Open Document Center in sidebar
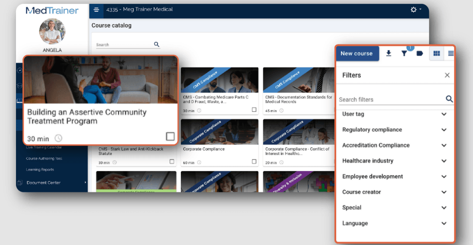The height and width of the screenshot is (245, 473). pyautogui.click(x=44, y=182)
